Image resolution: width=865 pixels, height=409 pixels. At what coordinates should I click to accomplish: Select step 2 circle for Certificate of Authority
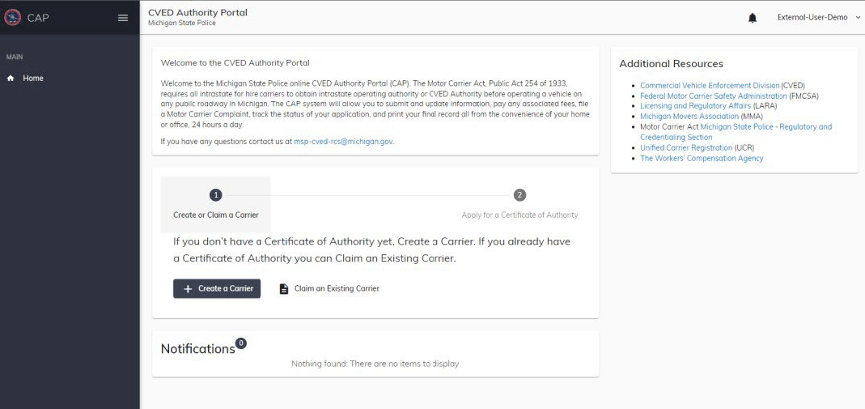pos(519,195)
